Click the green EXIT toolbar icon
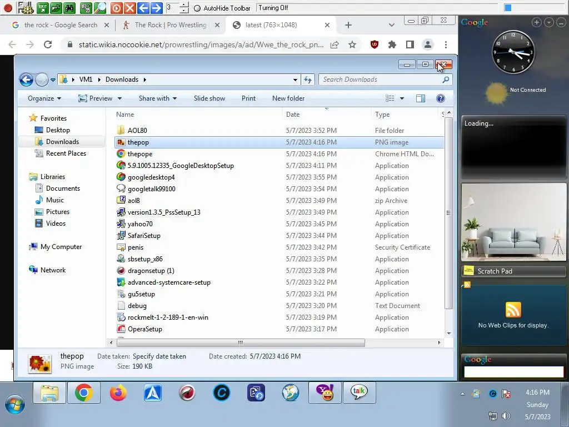This screenshot has height=427, width=569. tap(43, 8)
